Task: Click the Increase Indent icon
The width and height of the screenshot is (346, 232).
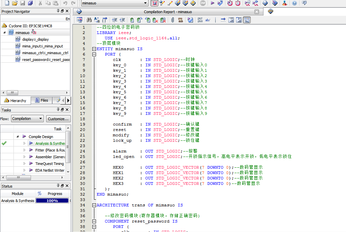Action: tap(115, 20)
